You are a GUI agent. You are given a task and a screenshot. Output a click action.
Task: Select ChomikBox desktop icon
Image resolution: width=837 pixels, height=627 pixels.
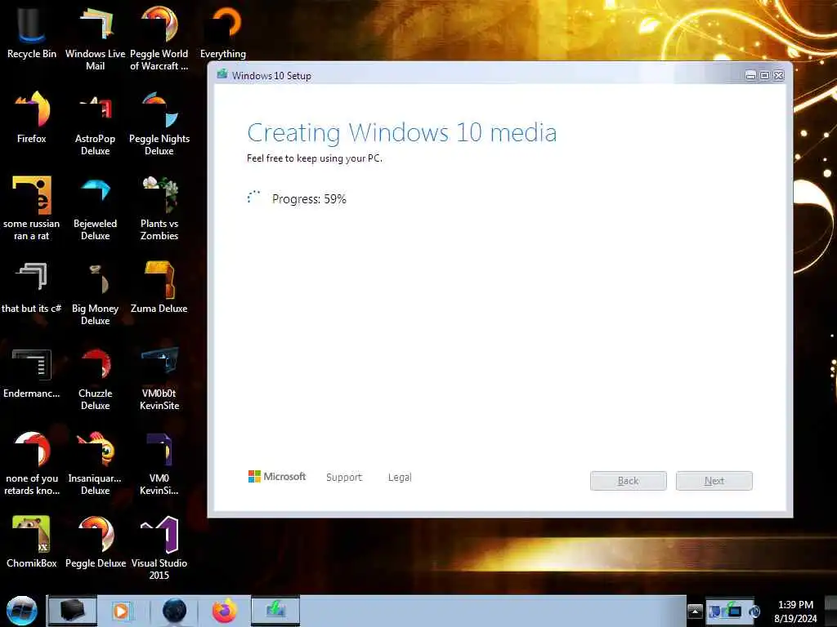point(32,541)
